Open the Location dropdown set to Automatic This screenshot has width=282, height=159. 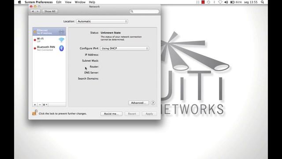tap(102, 21)
